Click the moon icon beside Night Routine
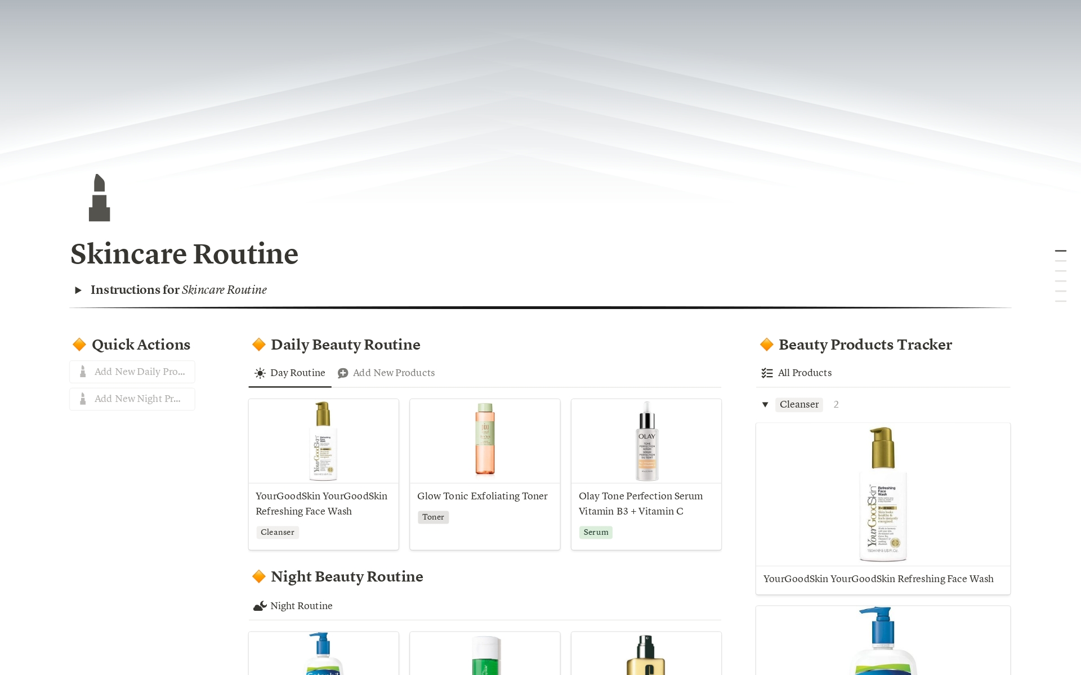This screenshot has height=675, width=1081. point(260,606)
